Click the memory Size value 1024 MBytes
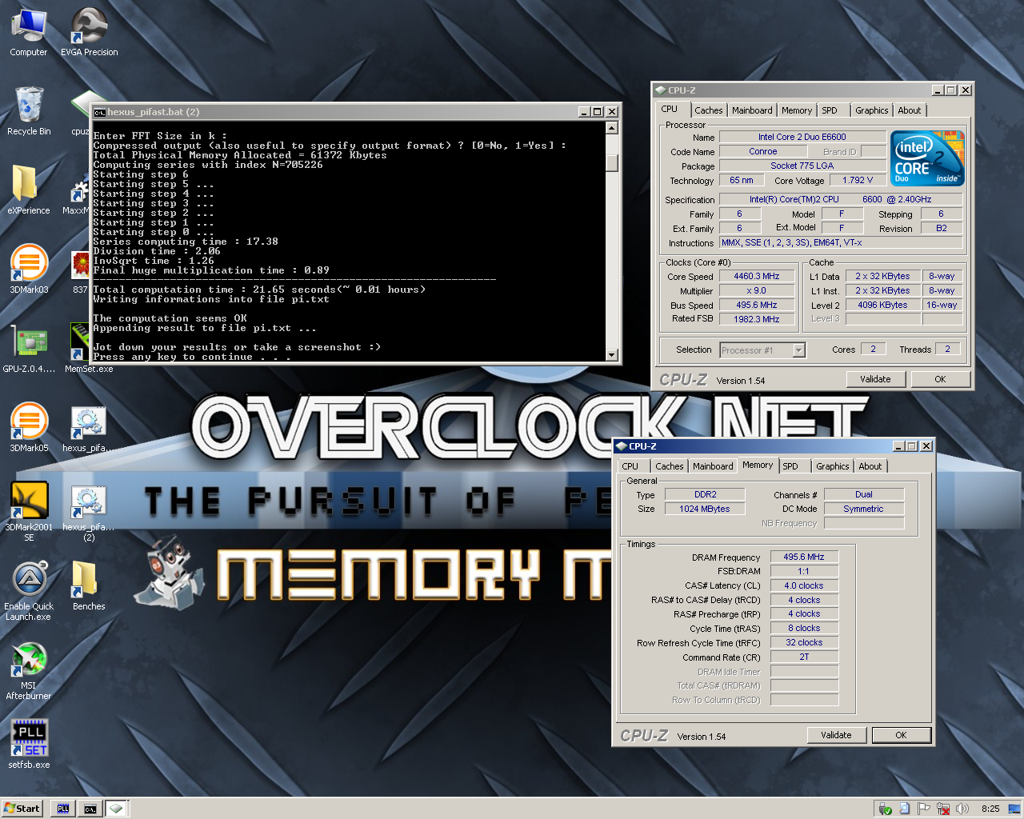Image resolution: width=1024 pixels, height=819 pixels. tap(705, 509)
